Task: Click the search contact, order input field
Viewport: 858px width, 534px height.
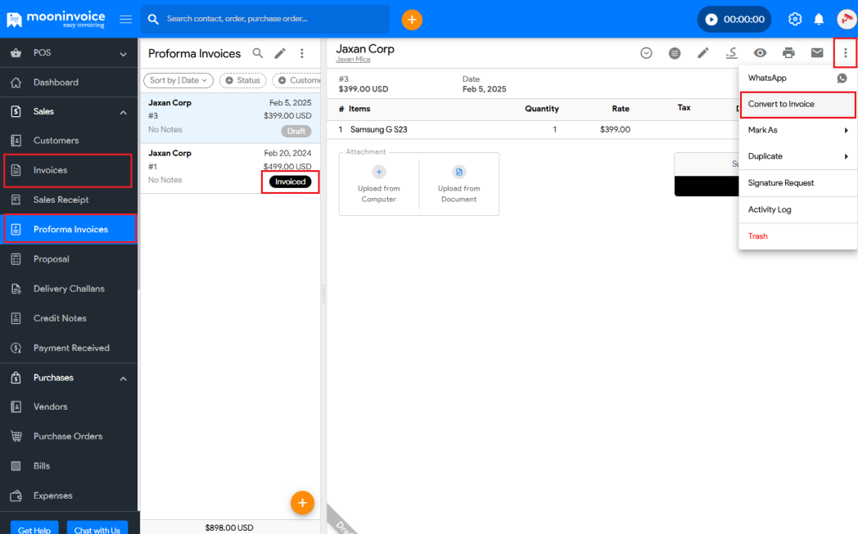Action: (270, 19)
